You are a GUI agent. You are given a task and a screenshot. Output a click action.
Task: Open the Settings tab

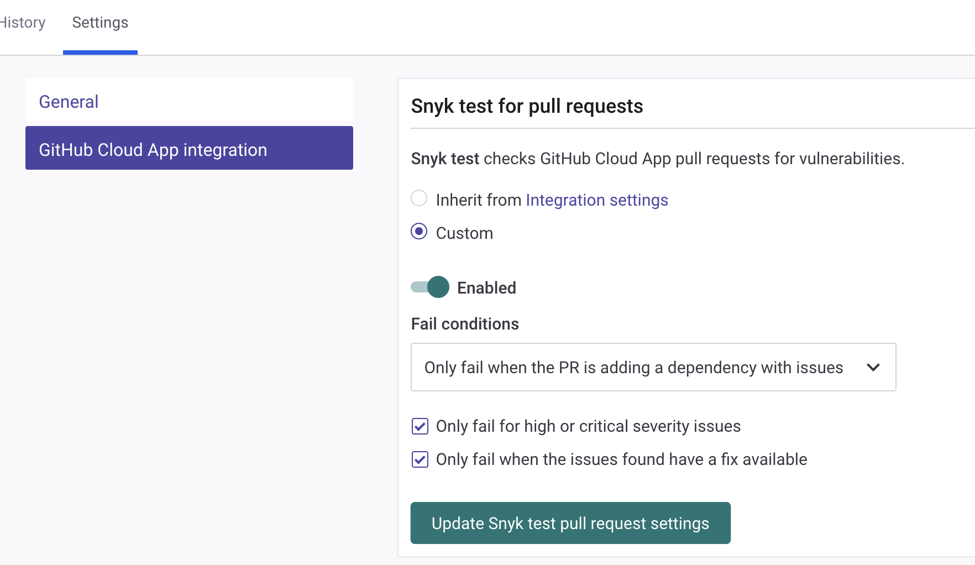100,23
